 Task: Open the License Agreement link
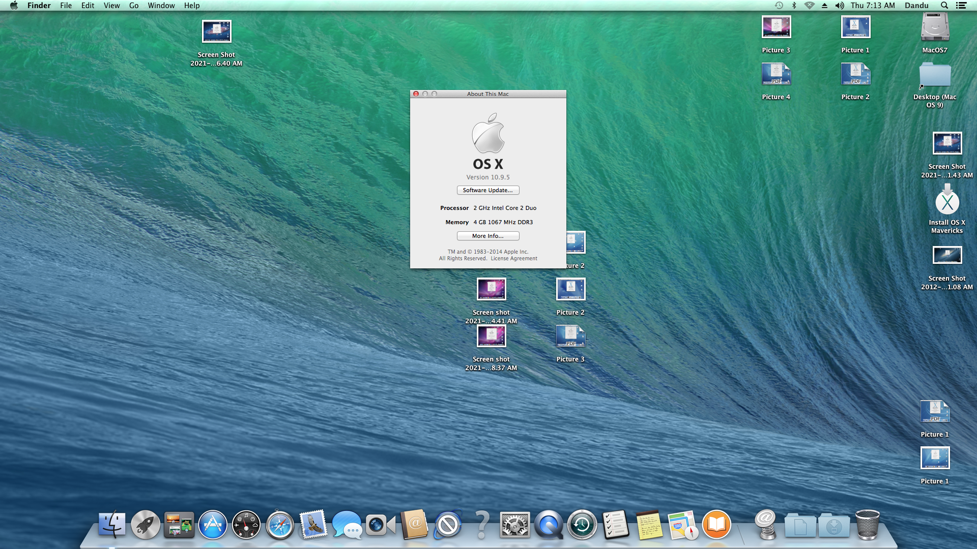pos(514,258)
